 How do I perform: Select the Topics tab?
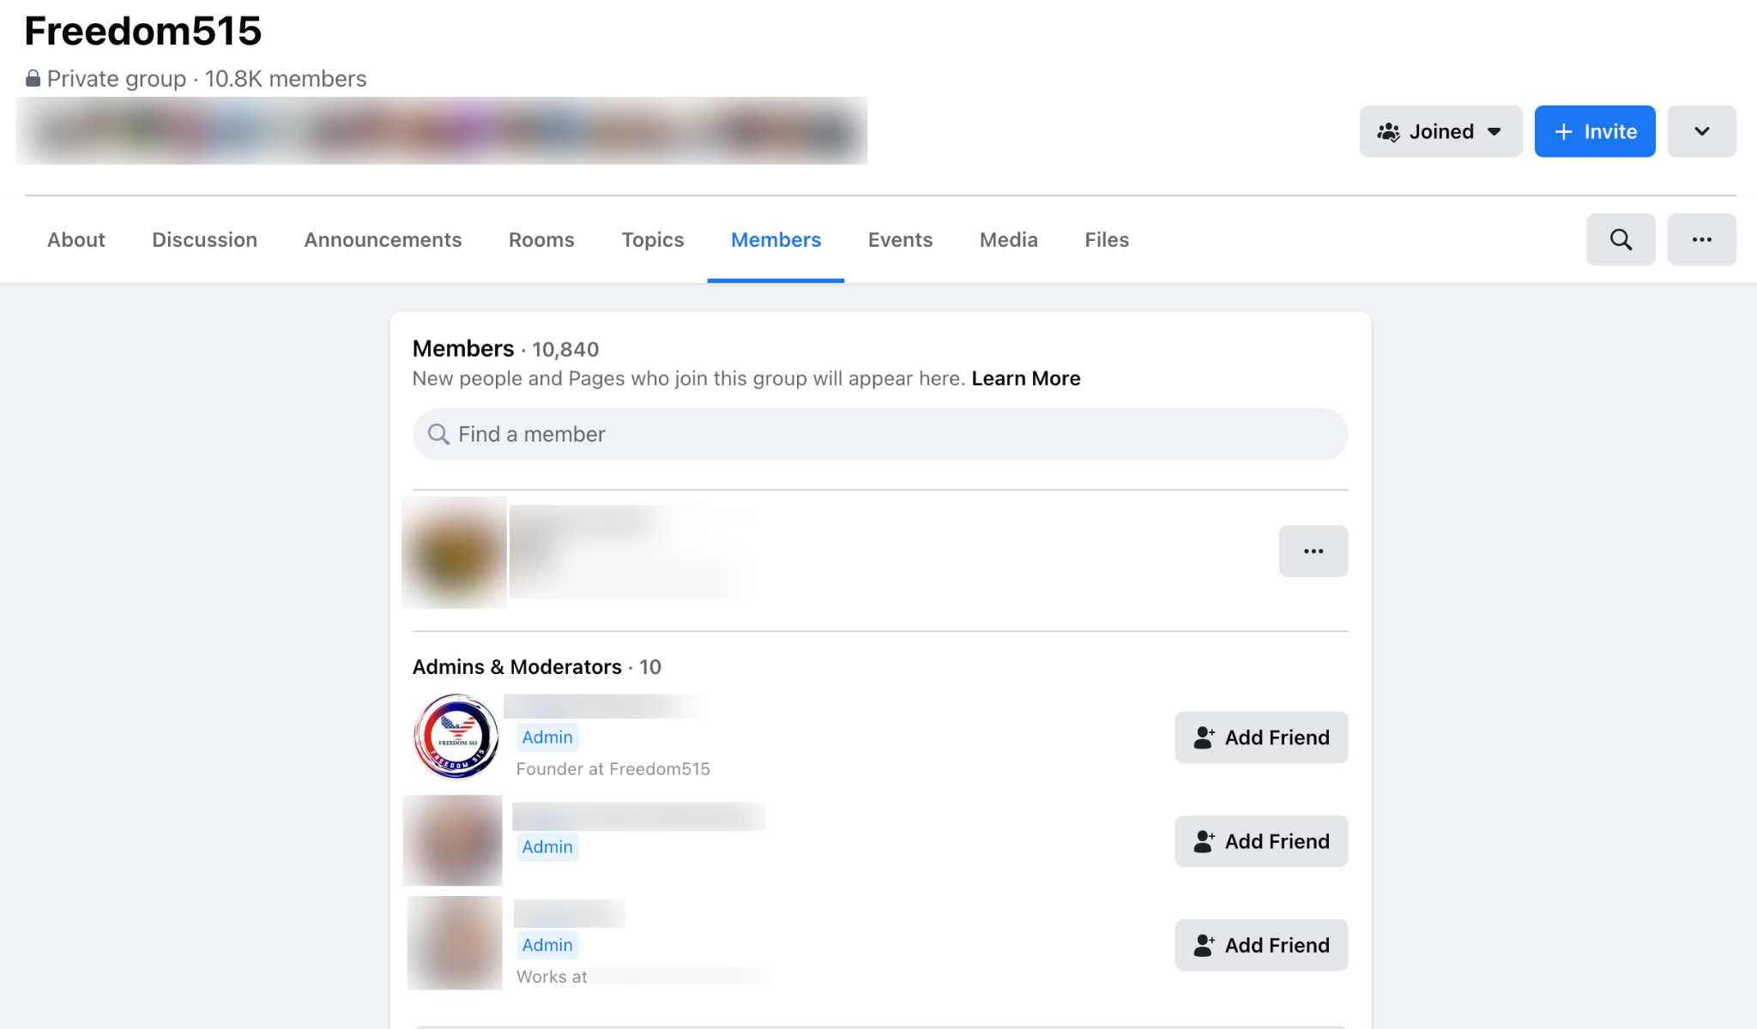pyautogui.click(x=652, y=240)
